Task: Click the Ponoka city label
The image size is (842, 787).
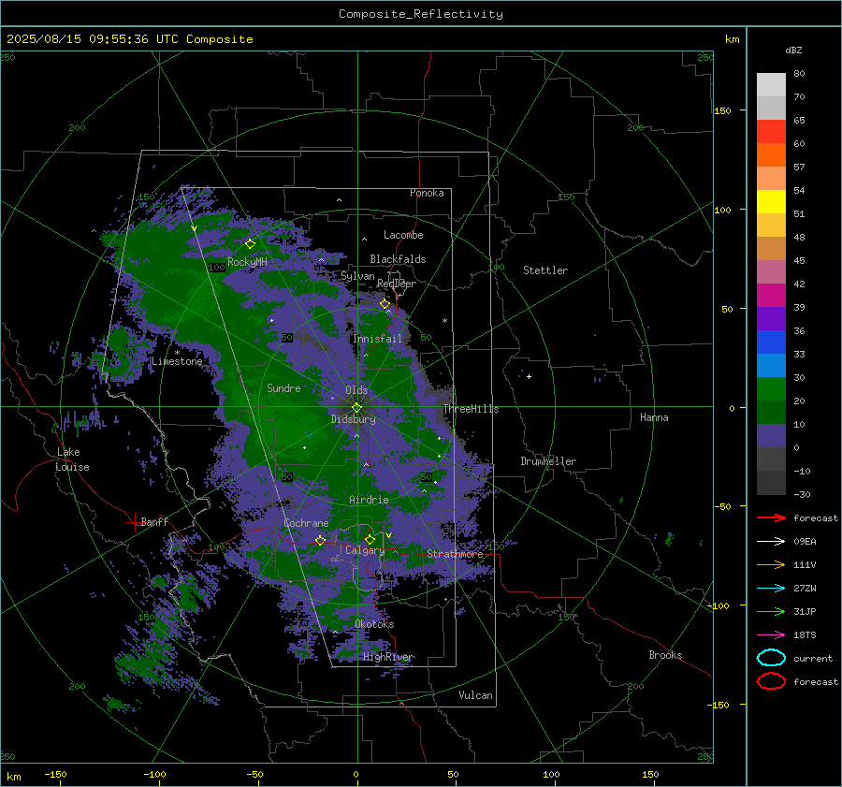Action: tap(427, 193)
